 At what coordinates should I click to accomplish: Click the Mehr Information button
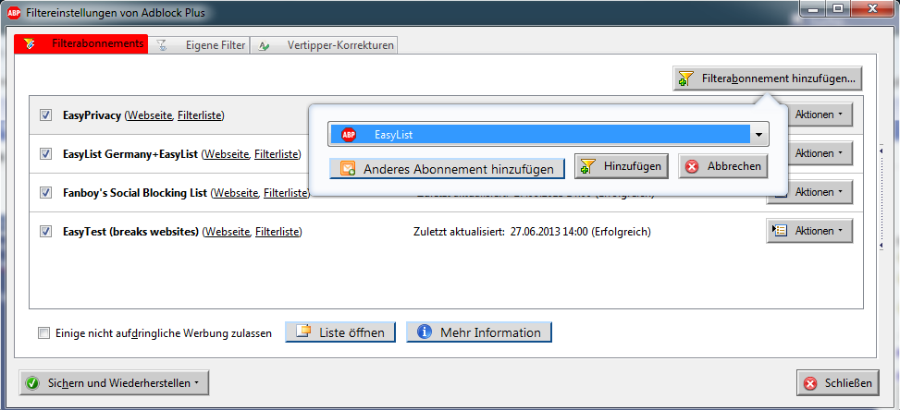tap(479, 332)
